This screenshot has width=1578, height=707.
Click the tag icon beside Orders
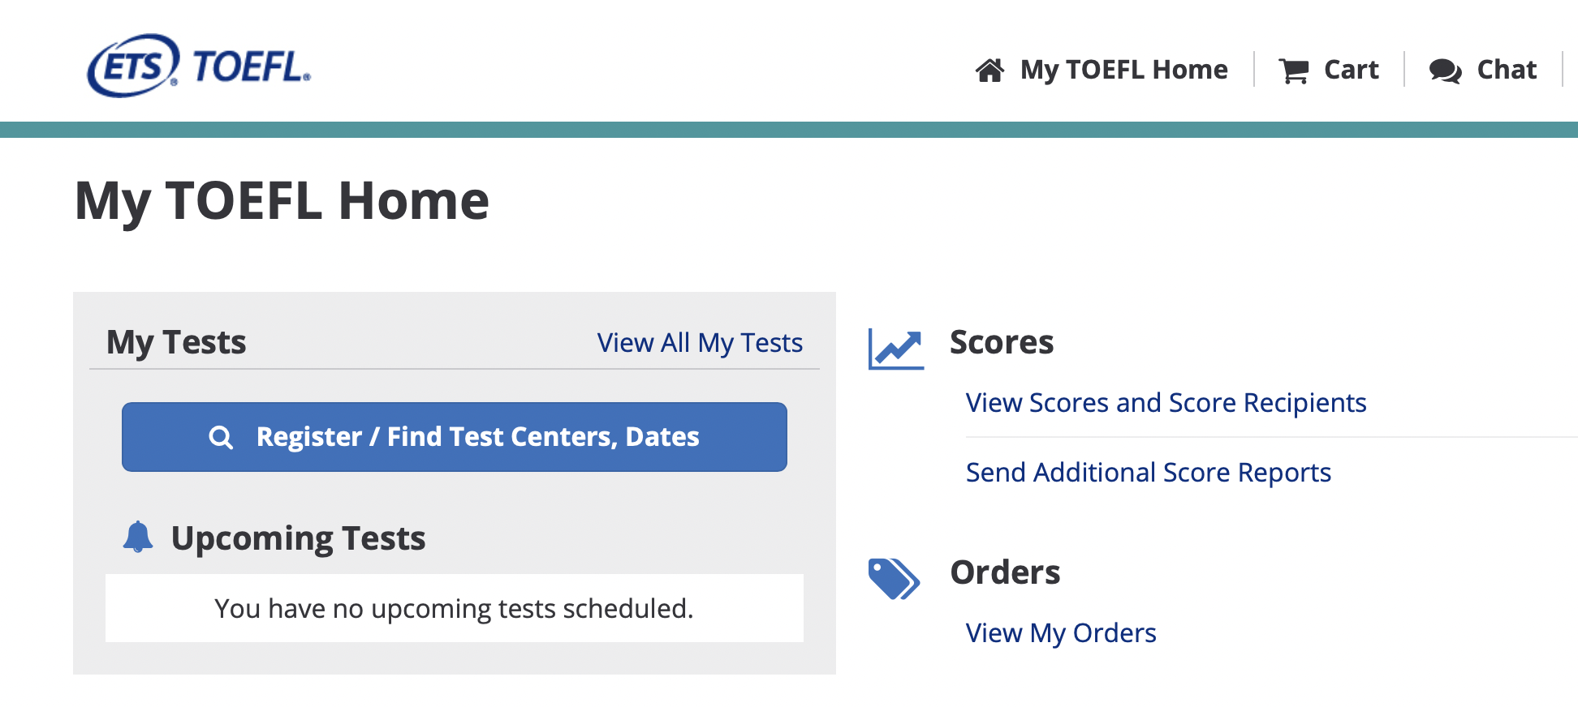(894, 579)
